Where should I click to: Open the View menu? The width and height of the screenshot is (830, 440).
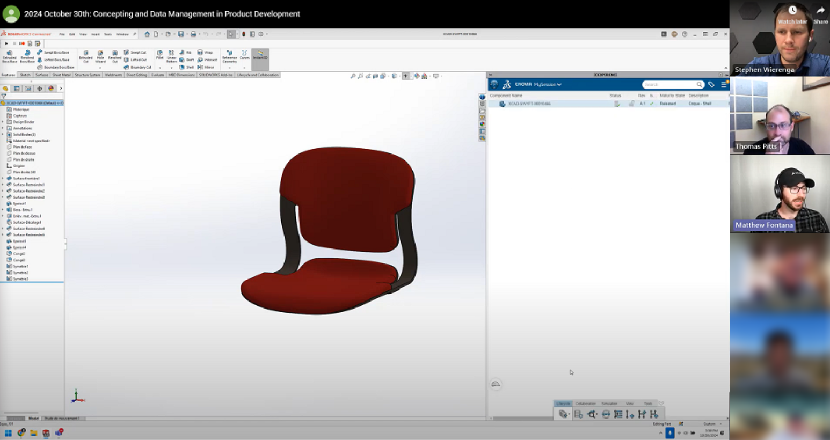(83, 34)
